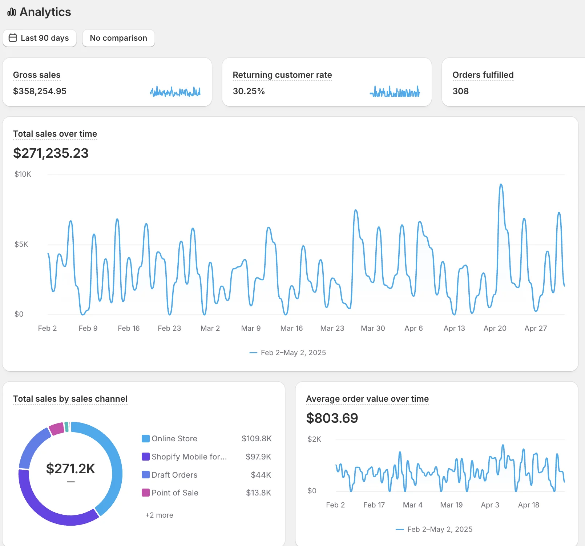Click the Gross sales sparkline chart
Viewport: 585px width, 546px height.
coord(175,92)
